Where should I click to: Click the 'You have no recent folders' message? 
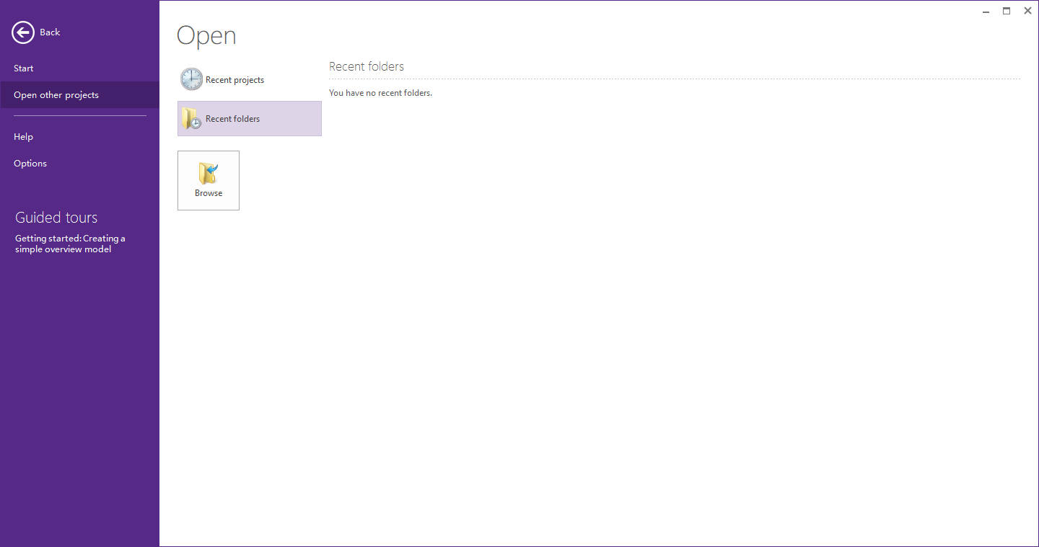(x=380, y=93)
